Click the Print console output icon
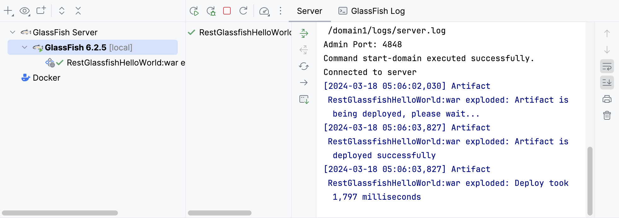 (607, 99)
